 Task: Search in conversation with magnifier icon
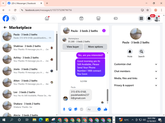[141, 51]
